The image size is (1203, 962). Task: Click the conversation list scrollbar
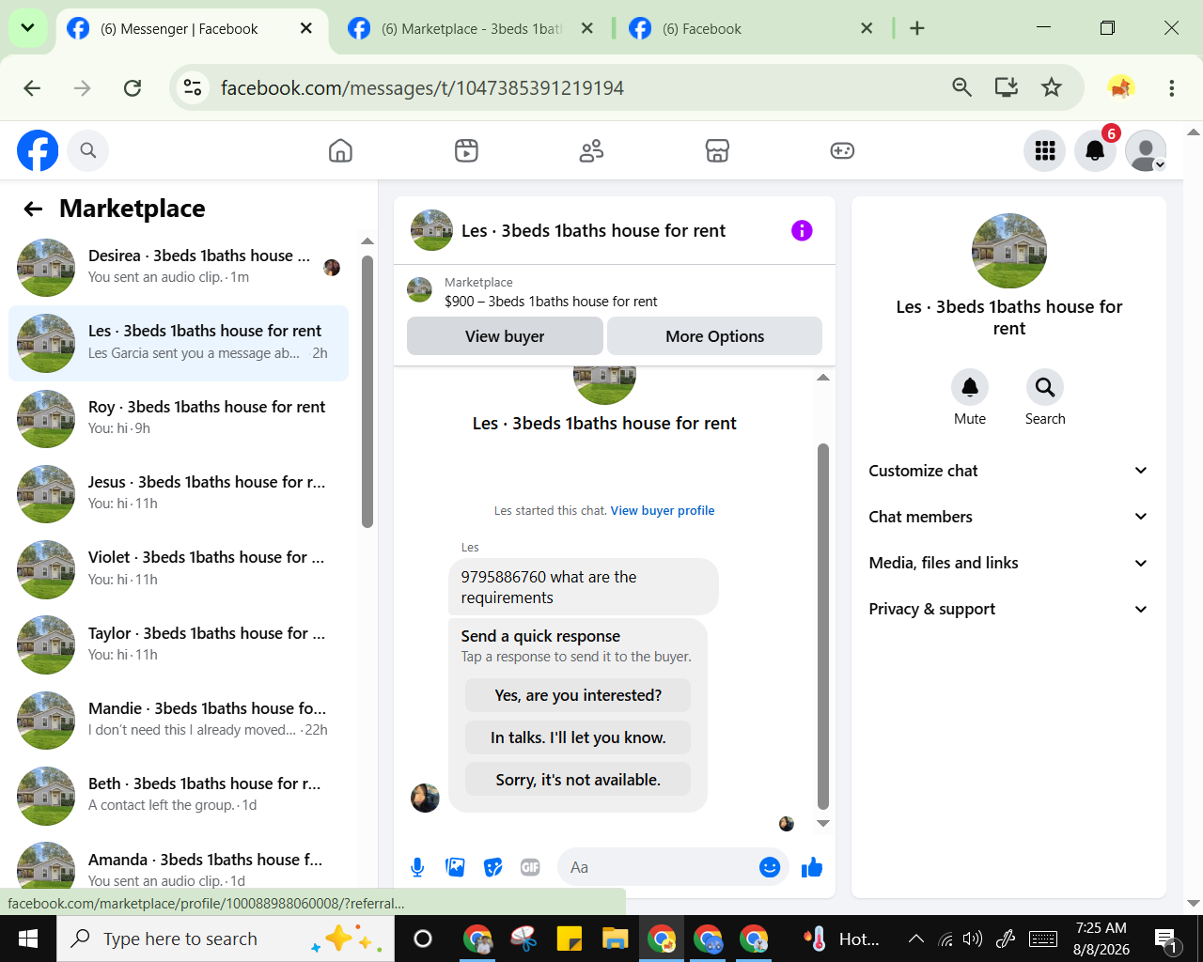pyautogui.click(x=367, y=392)
